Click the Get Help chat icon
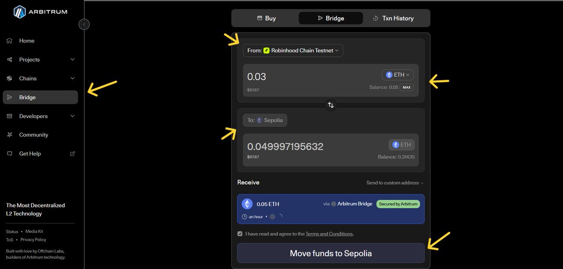Screen dimensions: 563x269 pos(9,153)
